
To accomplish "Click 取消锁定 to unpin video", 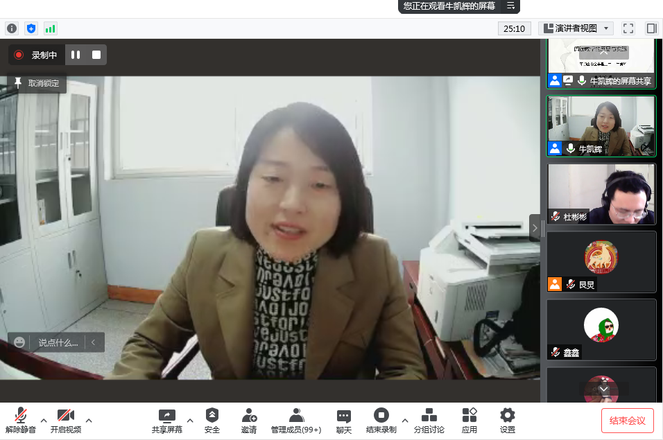I will 37,83.
